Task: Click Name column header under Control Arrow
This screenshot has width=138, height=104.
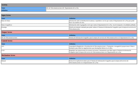Action: [x=35, y=44]
